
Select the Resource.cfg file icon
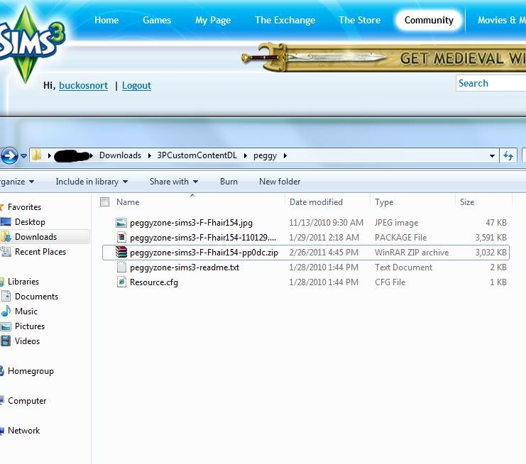[x=121, y=282]
